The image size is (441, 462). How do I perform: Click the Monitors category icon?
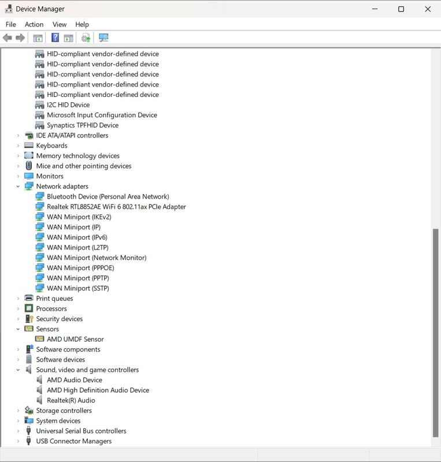click(x=29, y=176)
